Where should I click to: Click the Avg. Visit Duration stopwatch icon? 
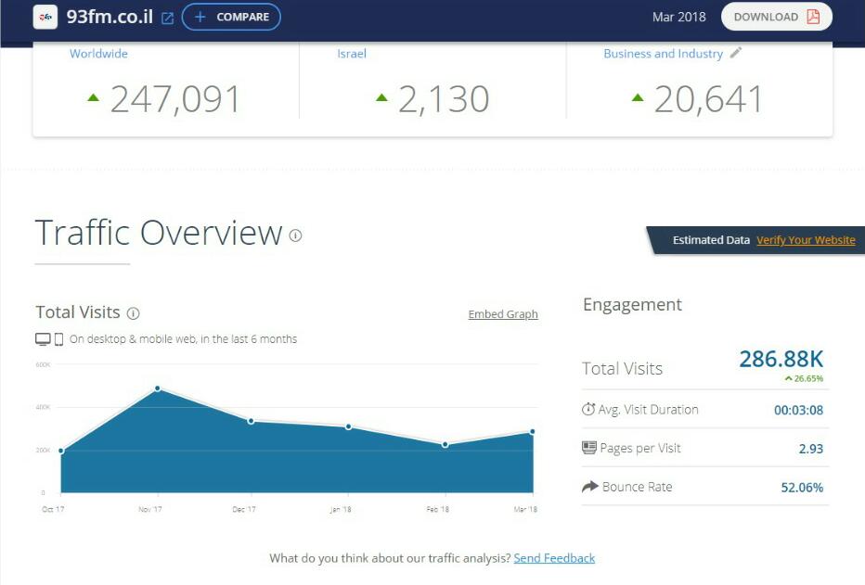[x=588, y=410]
